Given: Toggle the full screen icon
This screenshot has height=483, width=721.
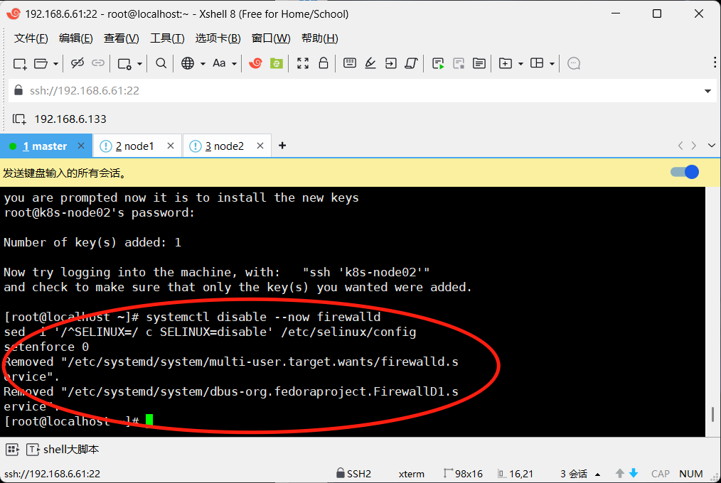Looking at the screenshot, I should [x=303, y=63].
